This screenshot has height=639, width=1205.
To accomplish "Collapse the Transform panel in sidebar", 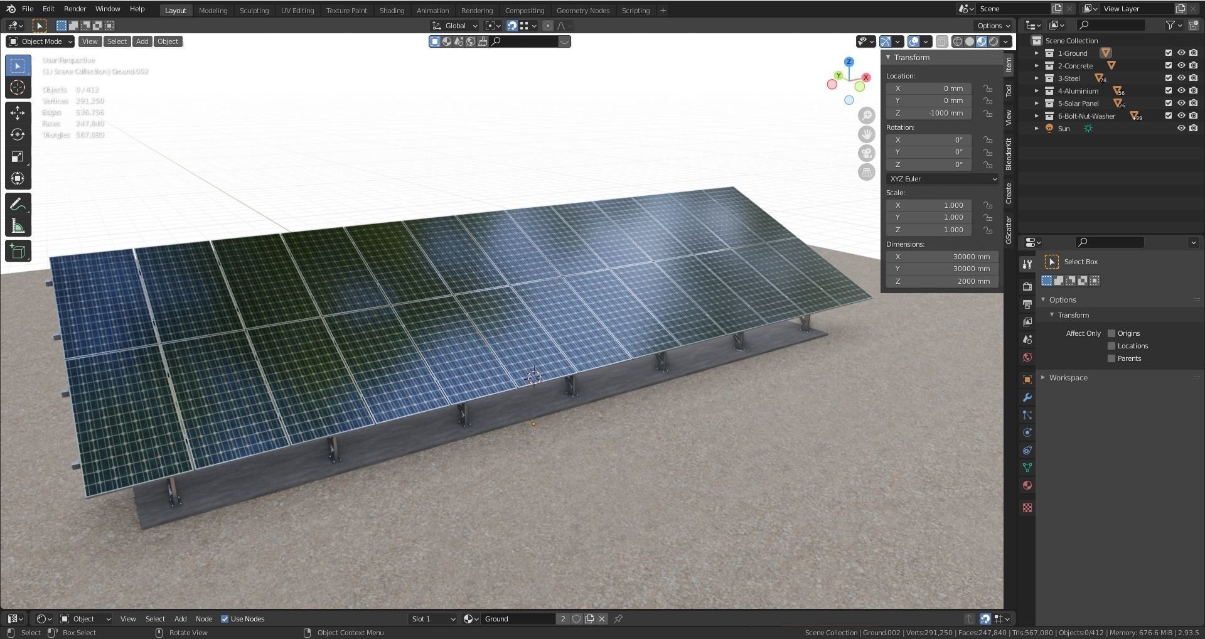I will (888, 57).
